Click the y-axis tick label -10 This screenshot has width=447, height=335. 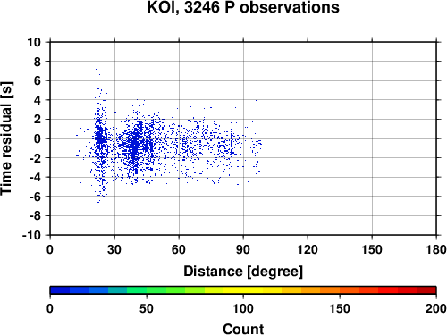[31, 235]
